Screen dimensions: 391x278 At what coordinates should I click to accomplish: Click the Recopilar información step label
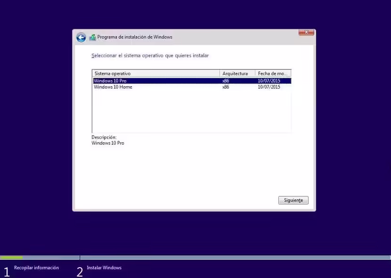[36, 268]
